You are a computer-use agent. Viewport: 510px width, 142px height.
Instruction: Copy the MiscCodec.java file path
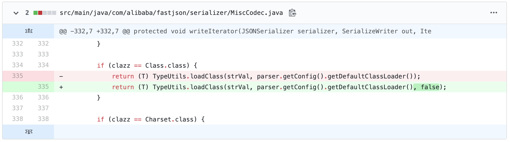[x=292, y=13]
